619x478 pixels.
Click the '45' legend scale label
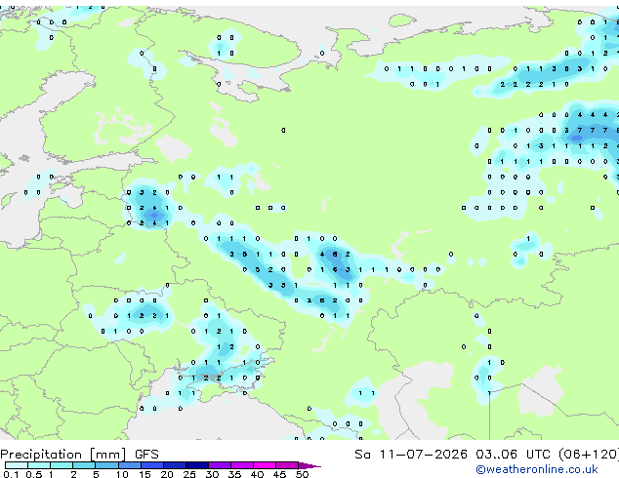[x=279, y=474]
